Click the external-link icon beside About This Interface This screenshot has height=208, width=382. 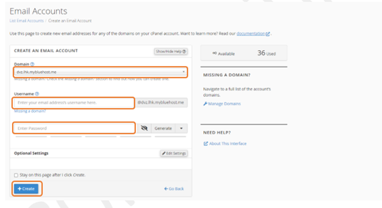point(206,144)
